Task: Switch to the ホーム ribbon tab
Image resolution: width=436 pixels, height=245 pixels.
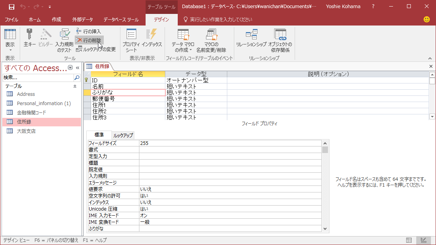Action: click(35, 19)
